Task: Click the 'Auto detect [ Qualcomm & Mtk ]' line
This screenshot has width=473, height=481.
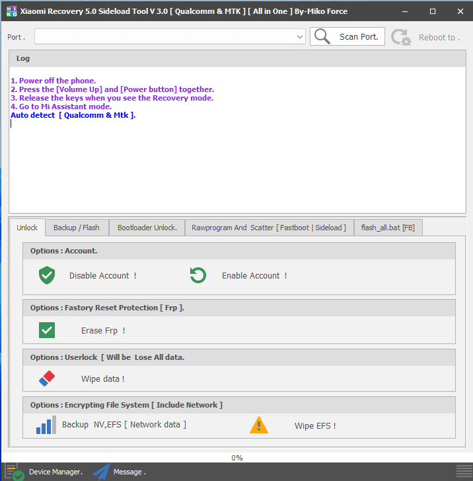Action: point(73,115)
